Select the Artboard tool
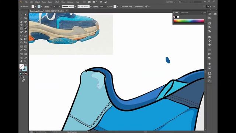 click(x=21, y=58)
